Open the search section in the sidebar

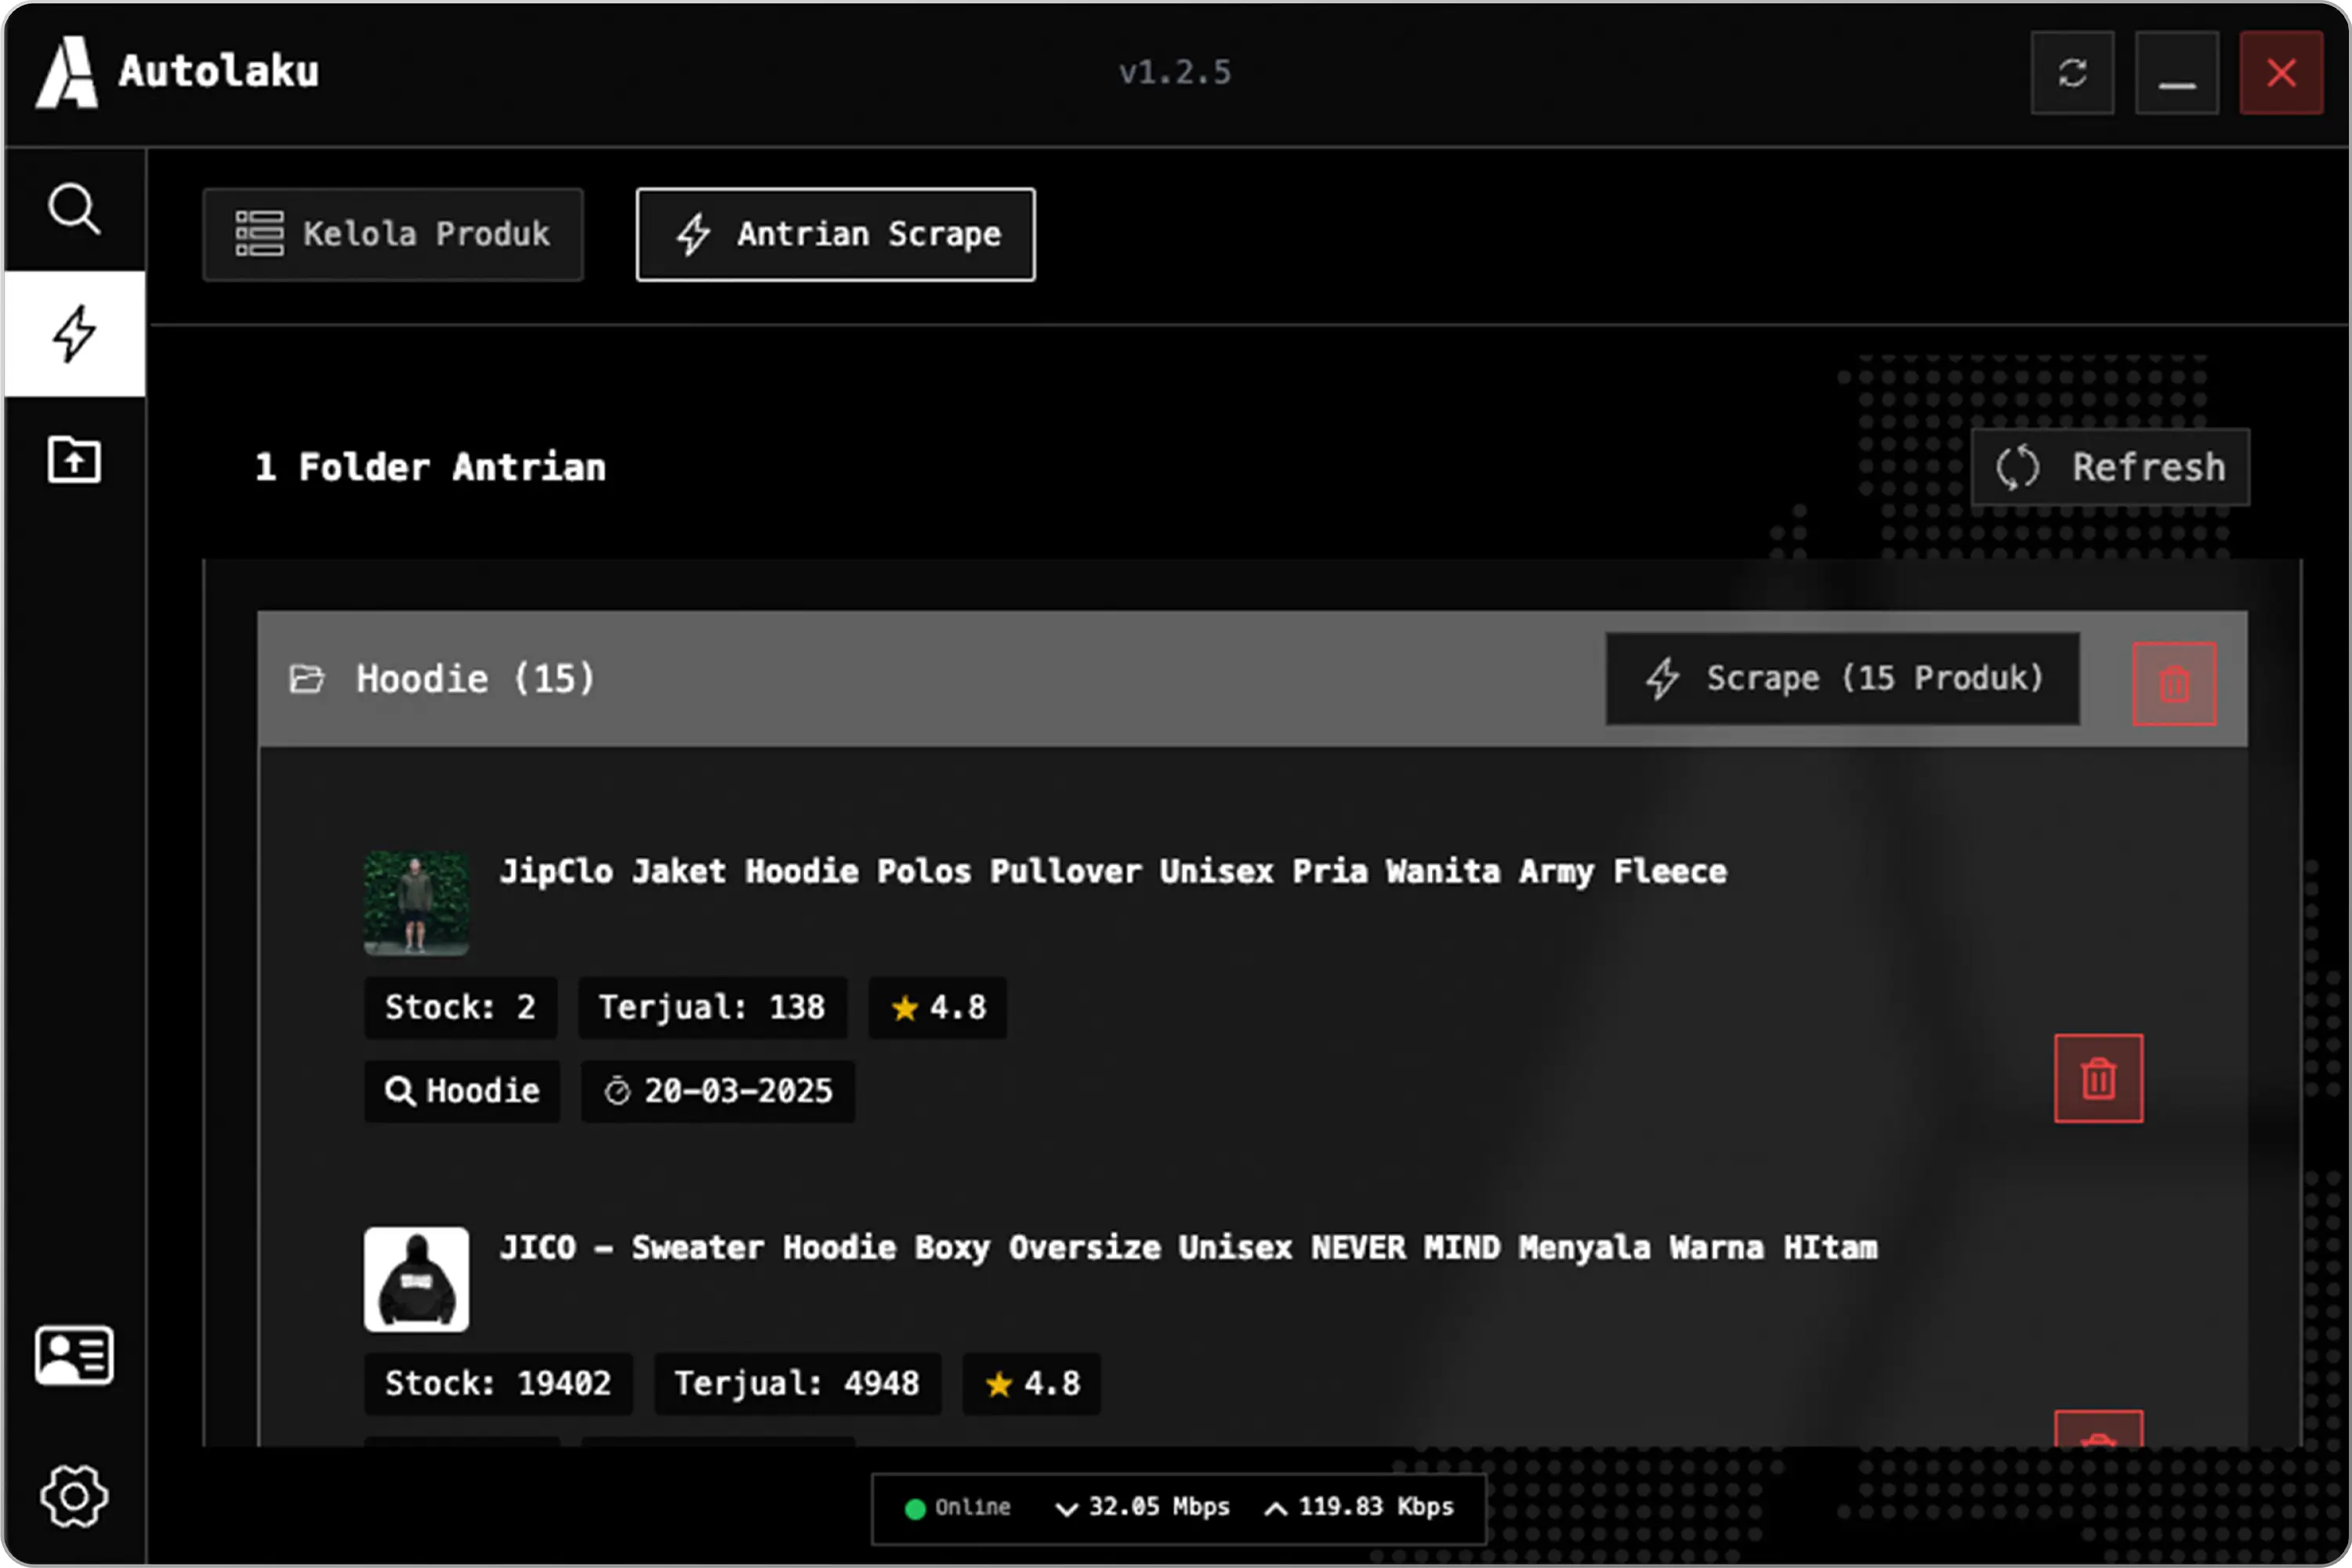tap(74, 209)
